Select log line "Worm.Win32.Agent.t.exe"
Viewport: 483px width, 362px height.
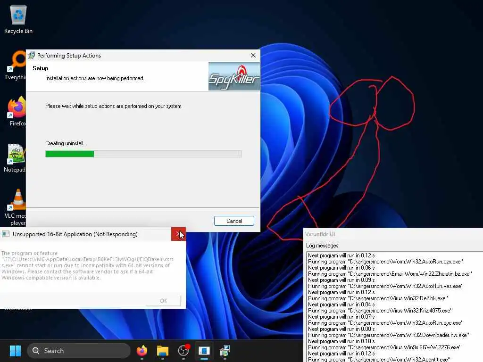(379, 360)
